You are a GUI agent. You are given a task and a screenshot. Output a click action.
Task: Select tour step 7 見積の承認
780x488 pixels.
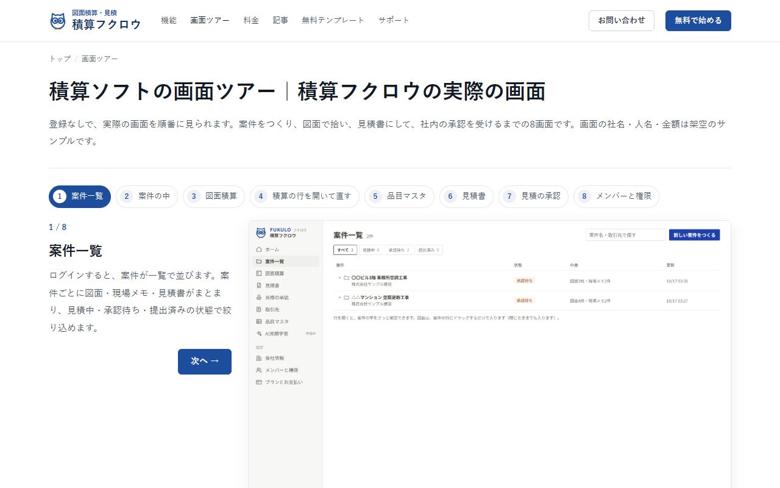pos(533,196)
